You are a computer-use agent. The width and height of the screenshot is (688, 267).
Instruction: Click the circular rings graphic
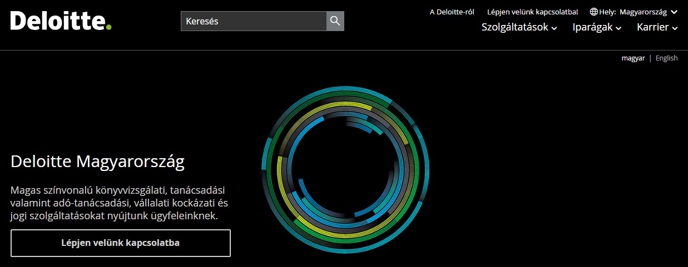point(345,169)
